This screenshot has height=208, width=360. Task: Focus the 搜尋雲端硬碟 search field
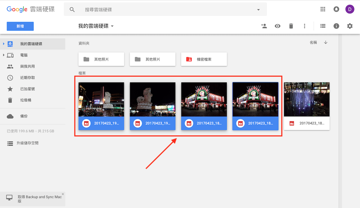(x=165, y=9)
